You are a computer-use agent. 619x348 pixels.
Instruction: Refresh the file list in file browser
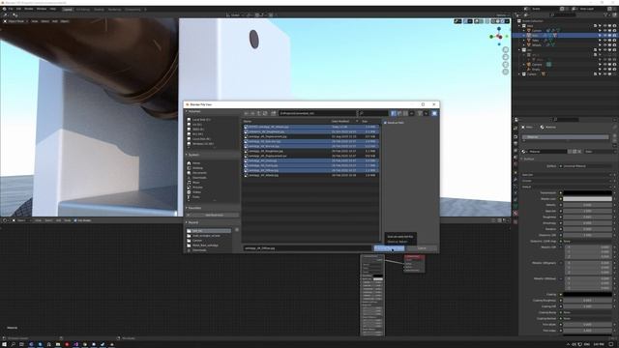266,113
